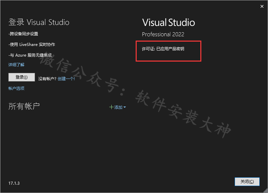Image resolution: width=268 pixels, height=193 pixels.
Task: Open the 详细了解 link
Action: pos(16,65)
